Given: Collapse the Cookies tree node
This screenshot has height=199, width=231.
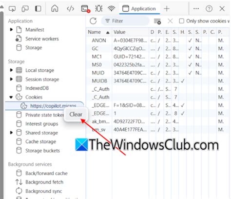Looking at the screenshot, I should [11, 97].
